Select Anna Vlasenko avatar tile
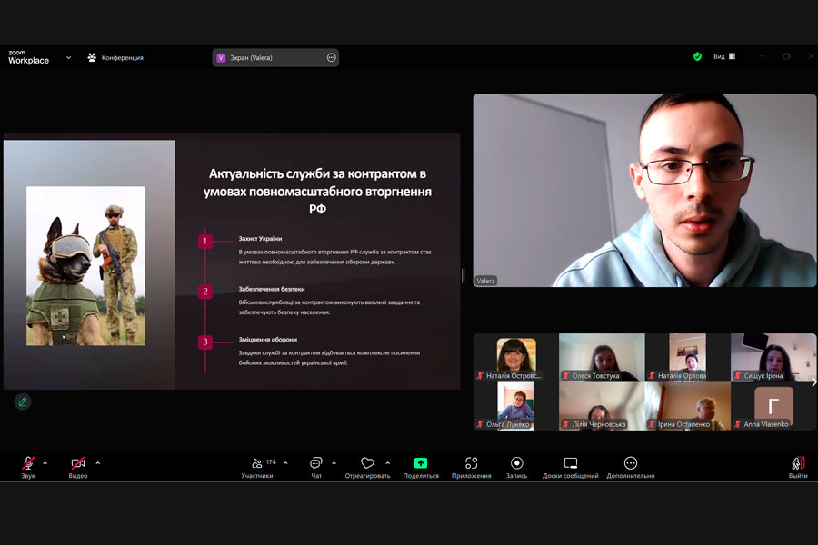The image size is (818, 545). coord(773,406)
